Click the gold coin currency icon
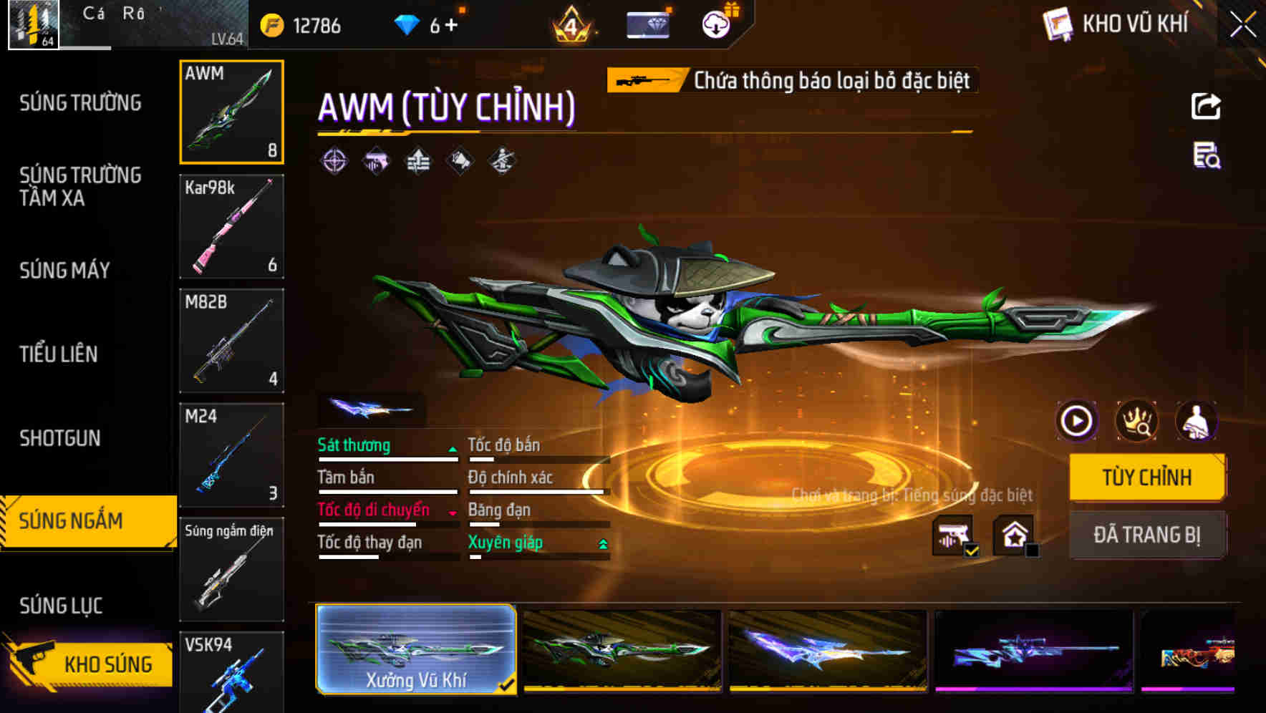Image resolution: width=1266 pixels, height=713 pixels. click(272, 26)
